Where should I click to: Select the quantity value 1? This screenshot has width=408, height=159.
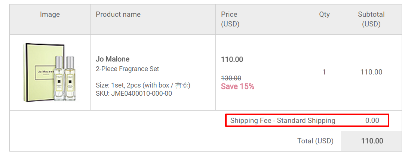click(x=324, y=72)
